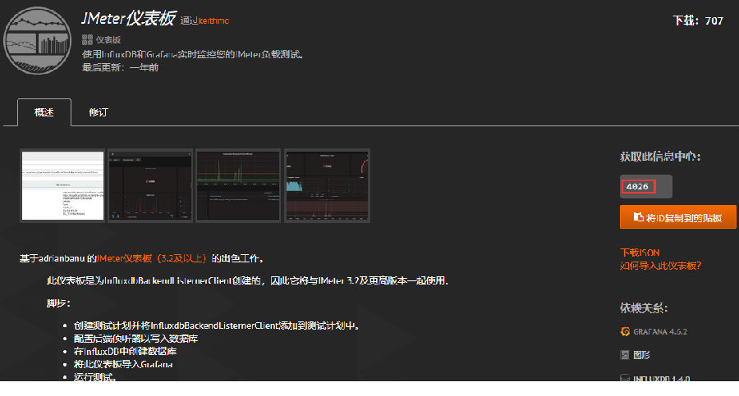
Task: Click the 脚步: steps heading
Action: 58,303
